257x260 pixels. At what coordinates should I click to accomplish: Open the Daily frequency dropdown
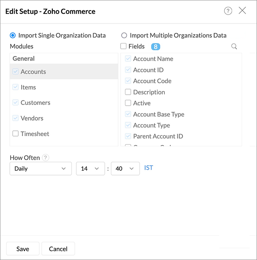point(41,169)
